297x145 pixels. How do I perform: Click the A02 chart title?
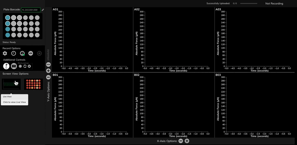tap(137, 9)
